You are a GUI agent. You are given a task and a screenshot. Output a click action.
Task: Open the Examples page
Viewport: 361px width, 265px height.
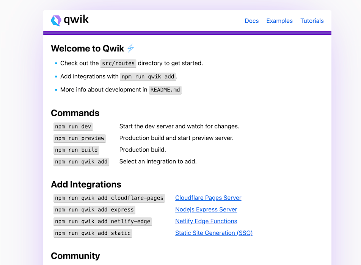click(x=279, y=21)
